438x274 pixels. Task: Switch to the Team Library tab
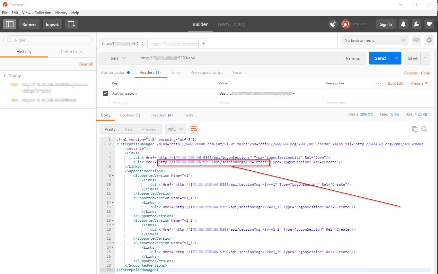231,24
